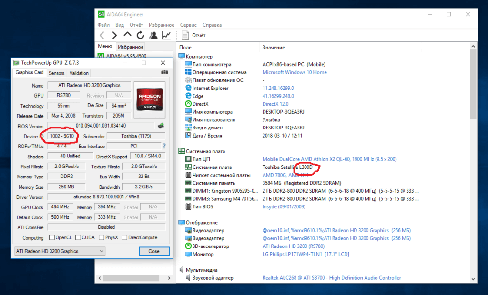
Task: Open the ATI Radeon HD 3200 (RS780) link
Action: [x=294, y=246]
